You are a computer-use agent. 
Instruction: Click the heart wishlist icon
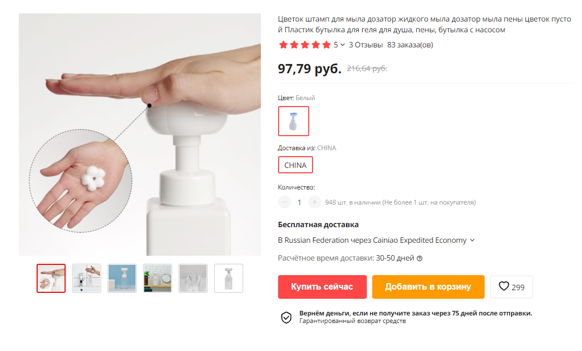[503, 286]
